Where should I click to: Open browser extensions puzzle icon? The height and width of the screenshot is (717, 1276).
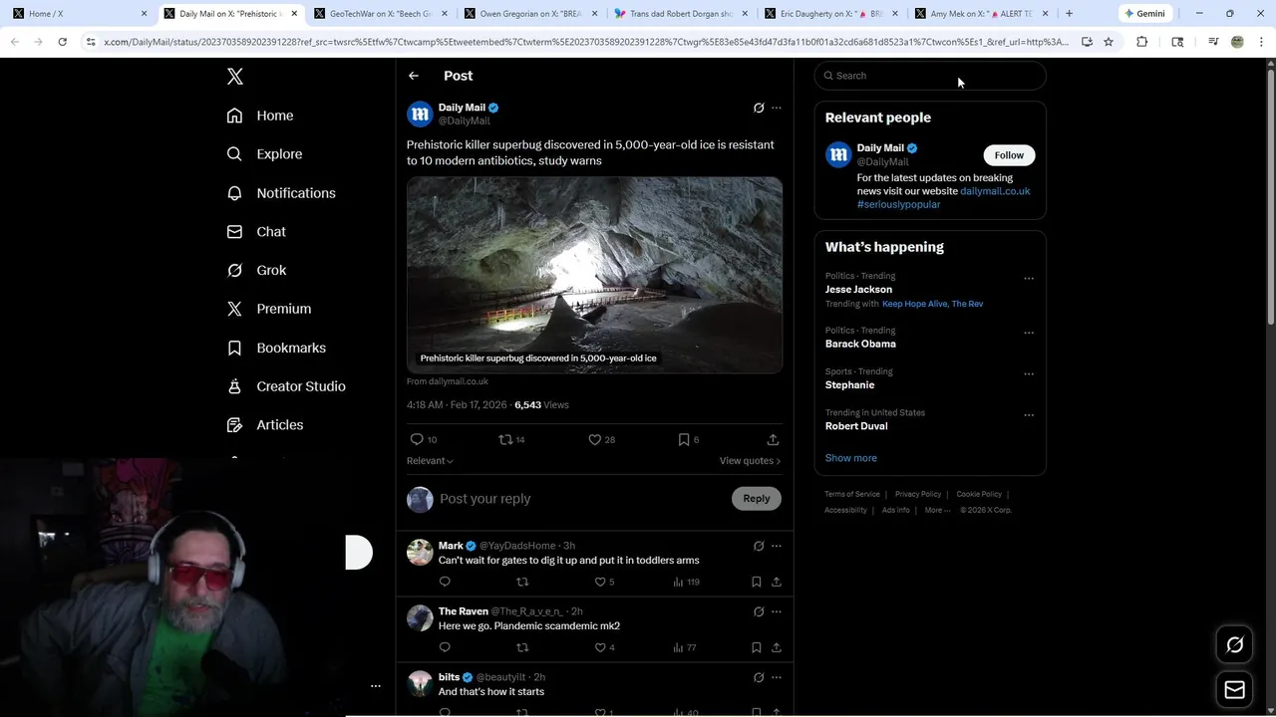point(1142,42)
